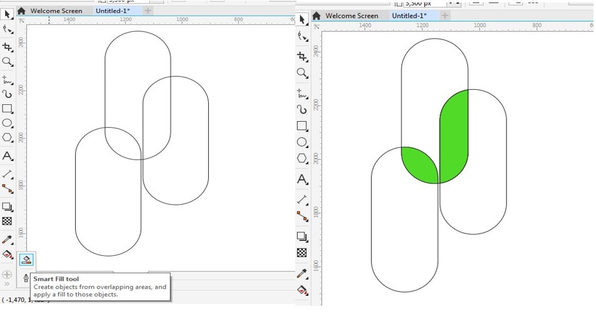Select the Color Eyedropper in left window
This screenshot has height=327, width=596.
coord(8,240)
